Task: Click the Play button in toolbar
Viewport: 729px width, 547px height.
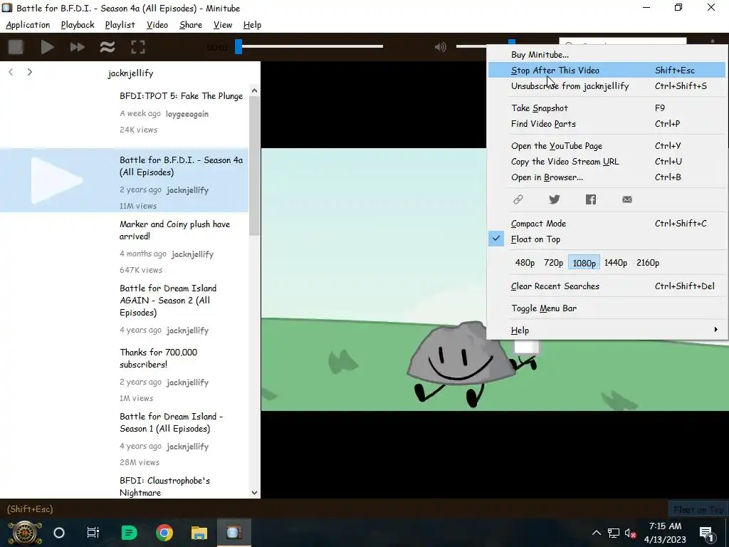Action: (x=47, y=47)
